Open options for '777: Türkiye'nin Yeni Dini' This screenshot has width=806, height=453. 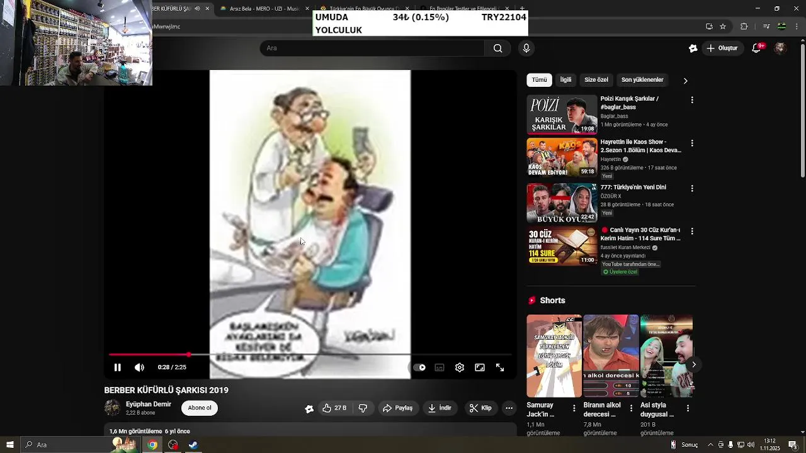692,188
